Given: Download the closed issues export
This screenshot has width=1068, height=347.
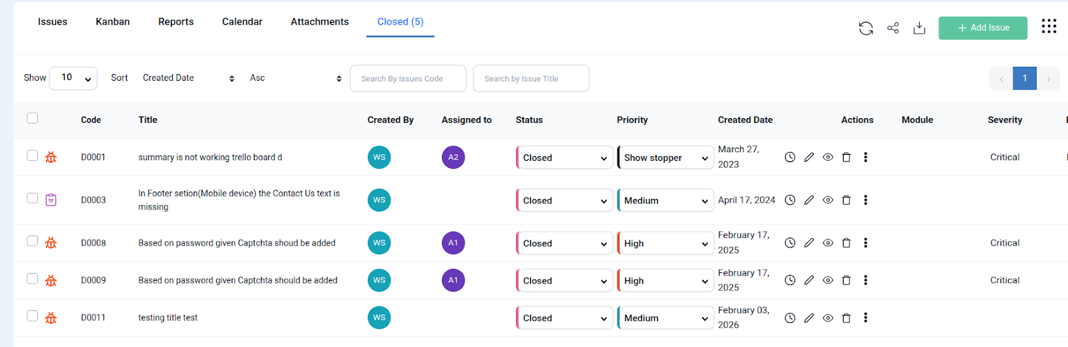Looking at the screenshot, I should click(919, 28).
